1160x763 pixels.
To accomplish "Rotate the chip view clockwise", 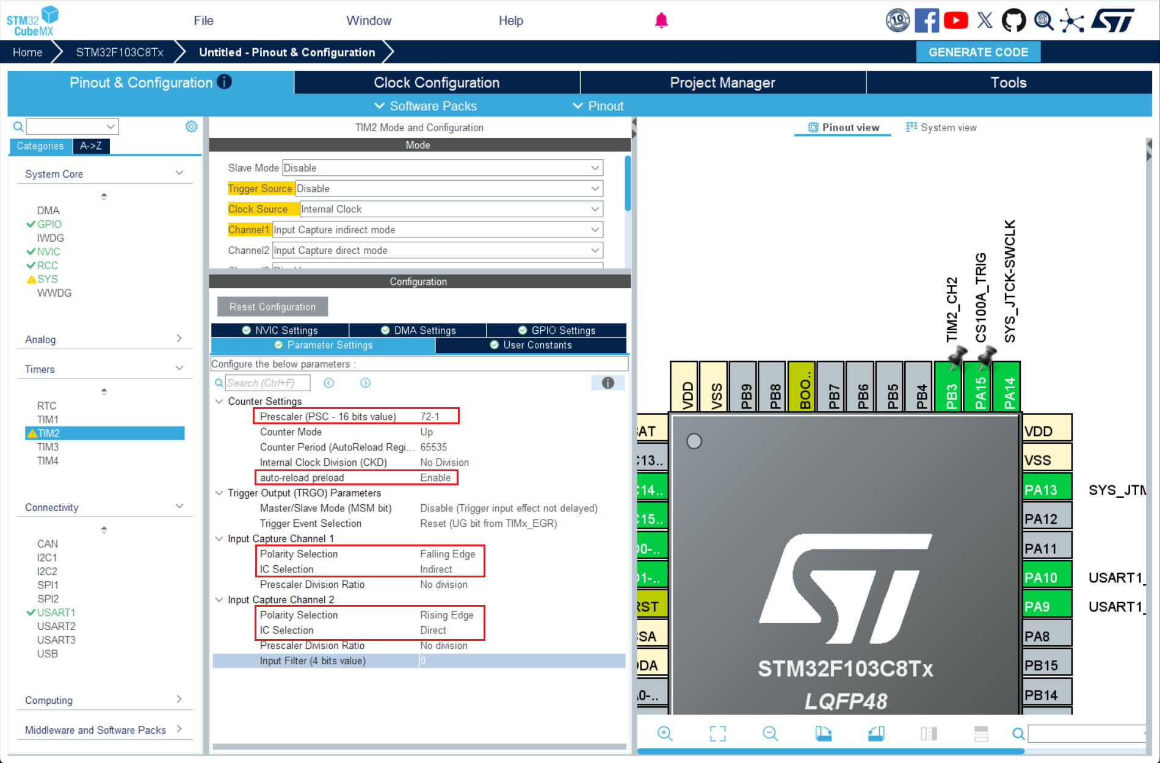I will tap(823, 733).
